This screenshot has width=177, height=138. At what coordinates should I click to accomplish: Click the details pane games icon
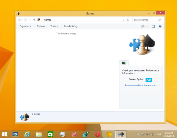point(24,117)
